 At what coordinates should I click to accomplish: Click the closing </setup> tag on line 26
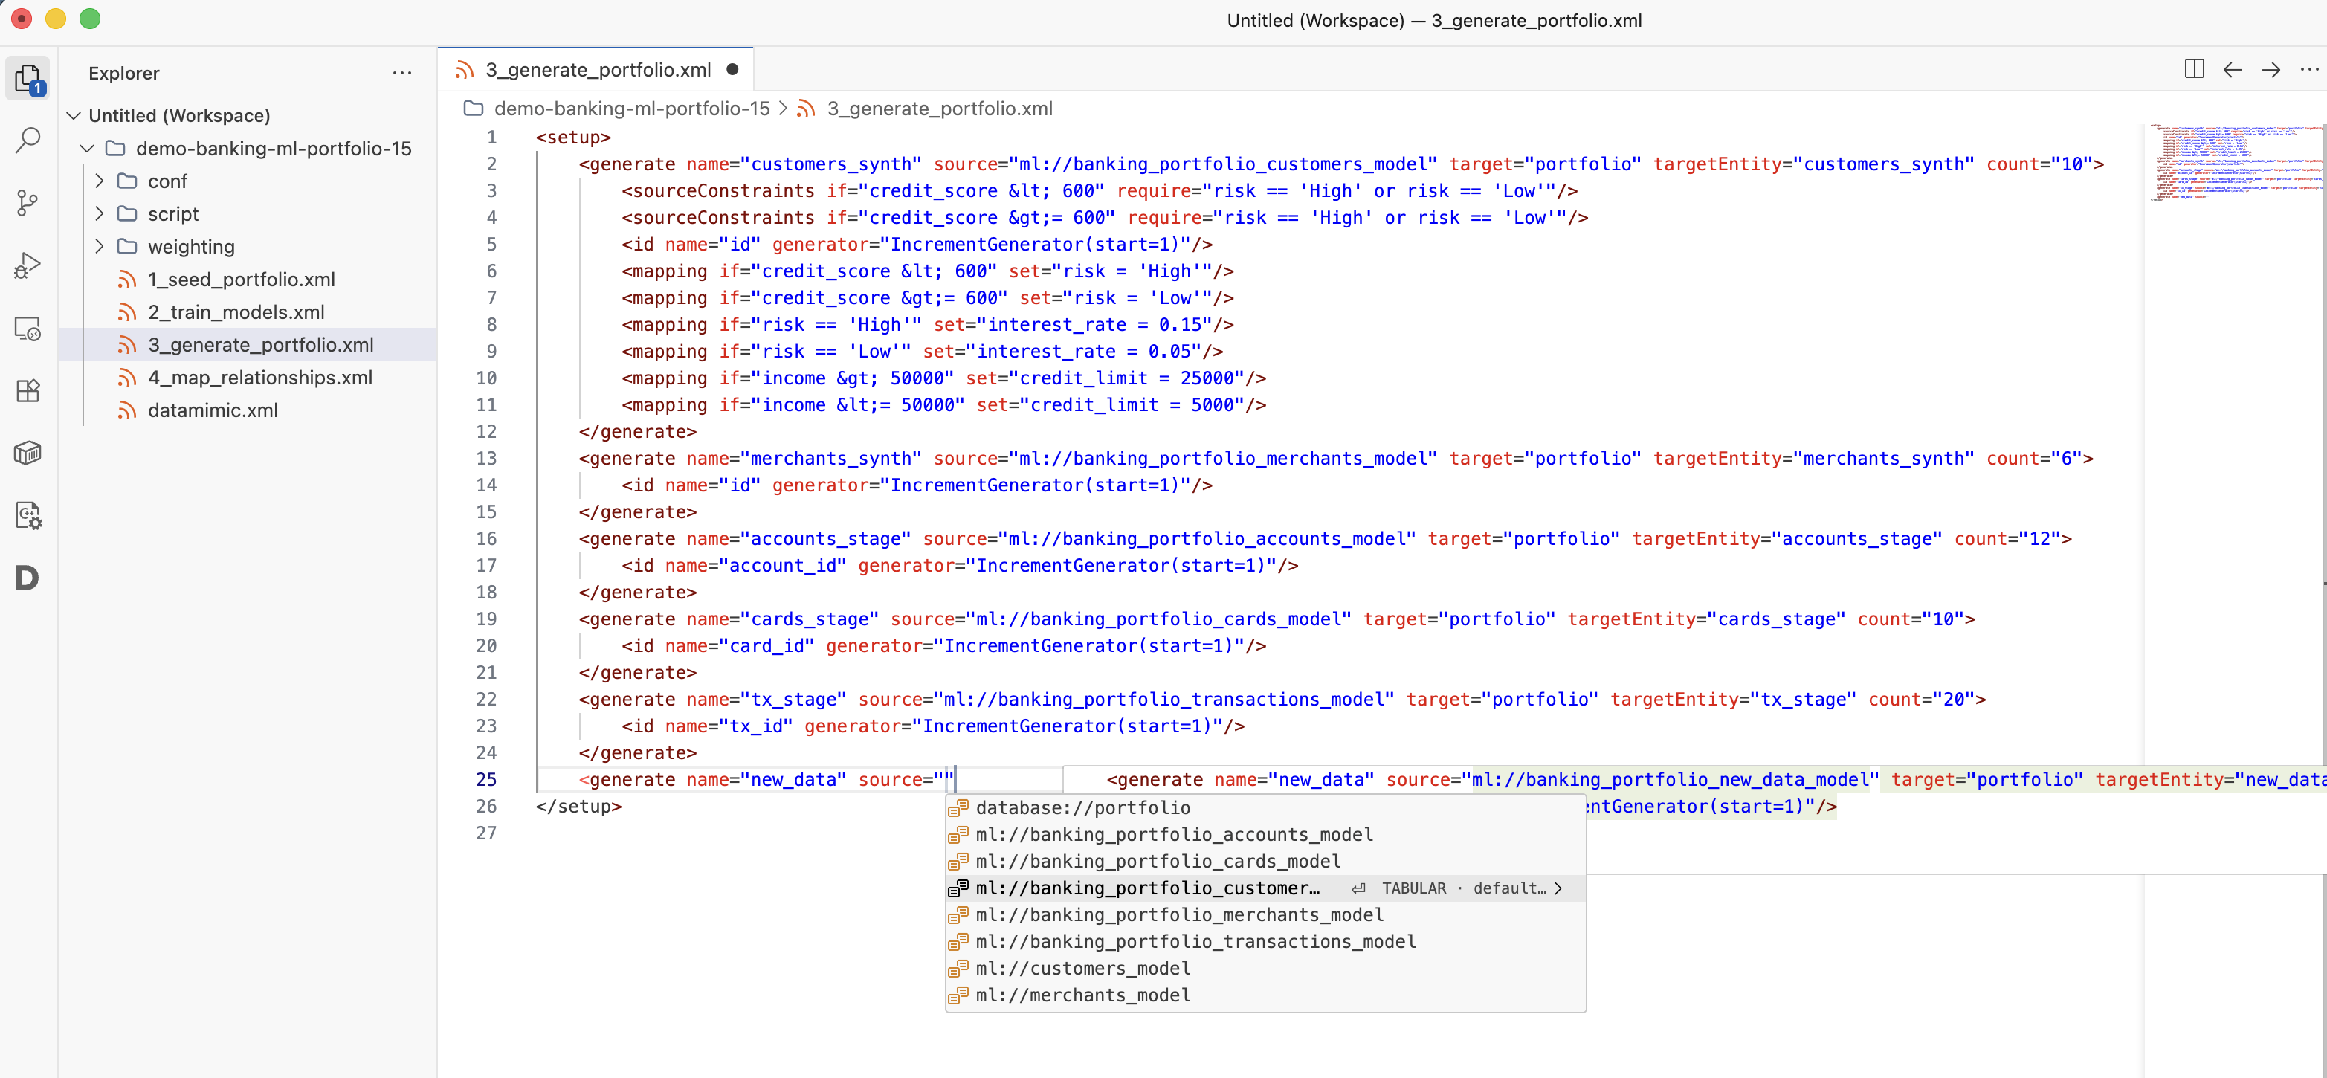[578, 806]
